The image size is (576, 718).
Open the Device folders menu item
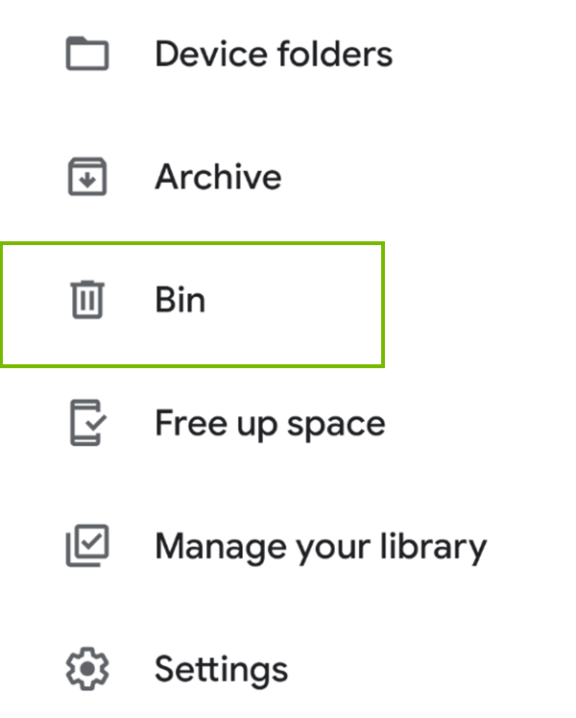point(273,54)
